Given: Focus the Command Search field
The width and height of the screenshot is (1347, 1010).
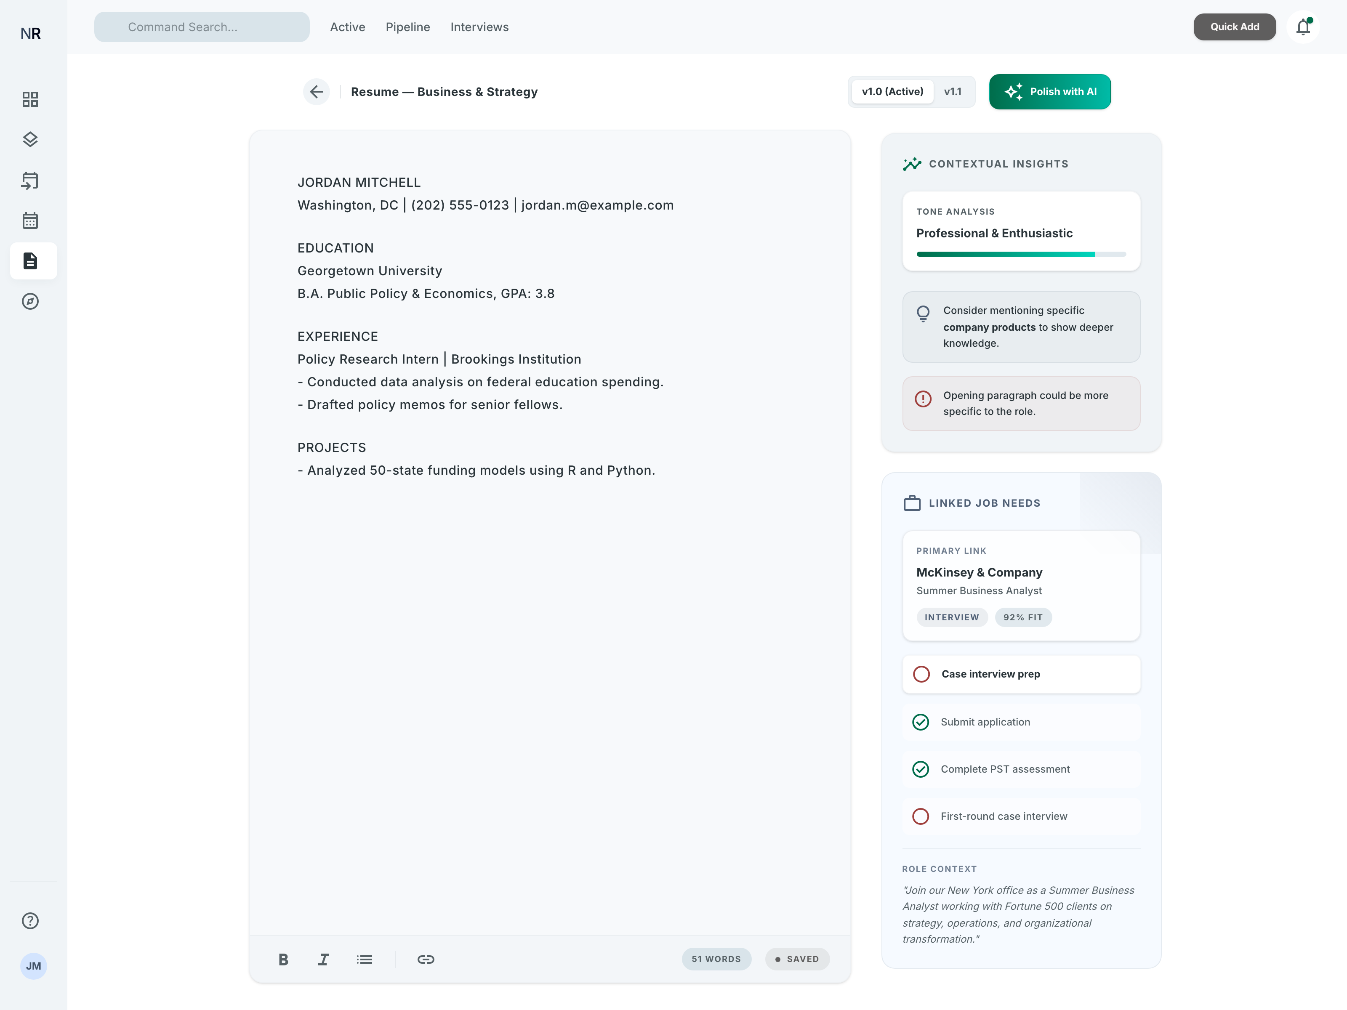Looking at the screenshot, I should [202, 27].
